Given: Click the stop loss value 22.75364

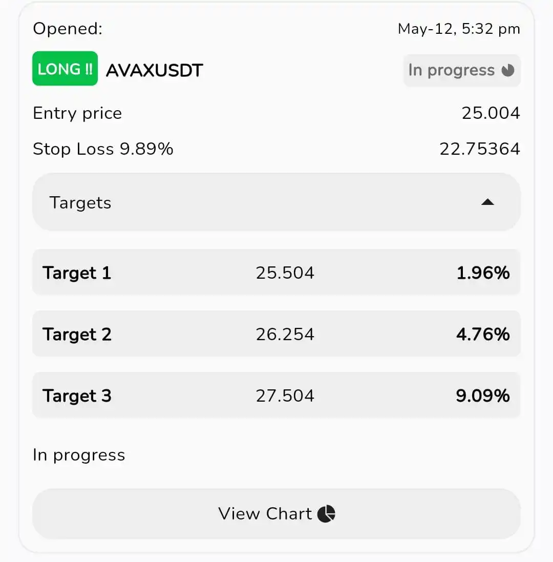Looking at the screenshot, I should tap(480, 149).
